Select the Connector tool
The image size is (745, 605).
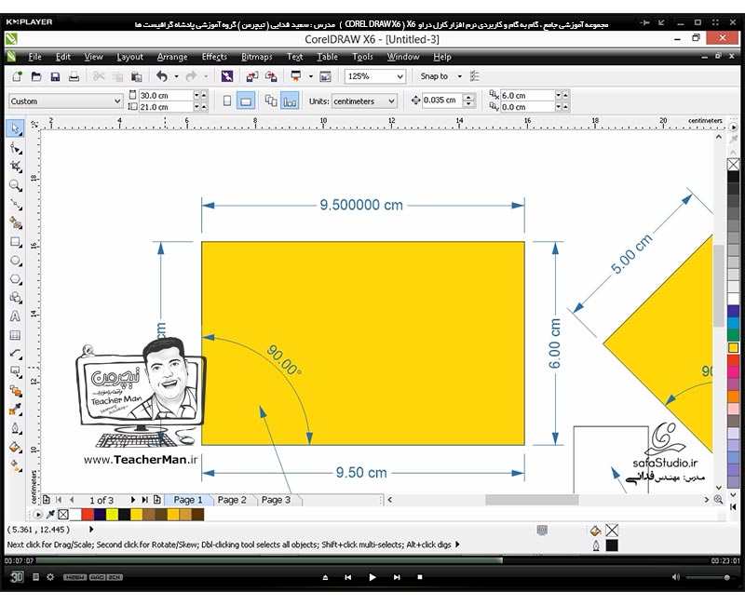pyautogui.click(x=15, y=372)
